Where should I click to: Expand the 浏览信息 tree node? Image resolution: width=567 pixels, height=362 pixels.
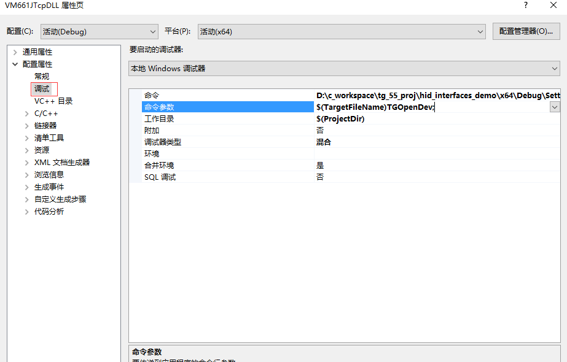coord(27,175)
